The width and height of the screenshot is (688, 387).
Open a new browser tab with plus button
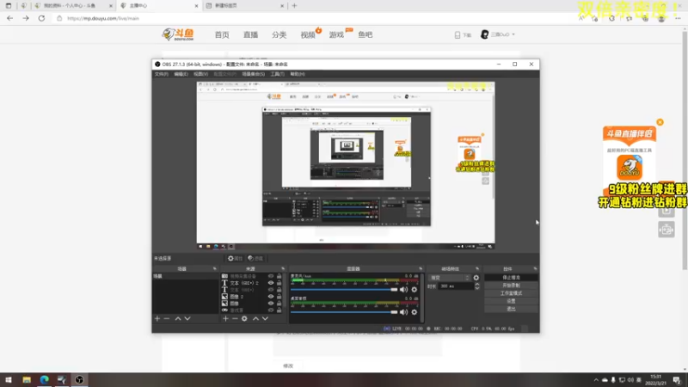click(294, 6)
